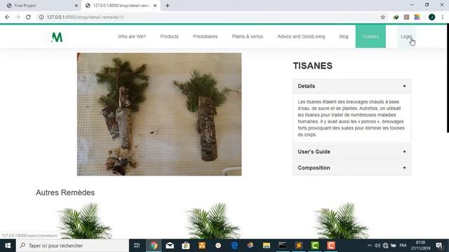This screenshot has height=252, width=449.
Task: Click the TISANES heading text
Action: [x=313, y=66]
